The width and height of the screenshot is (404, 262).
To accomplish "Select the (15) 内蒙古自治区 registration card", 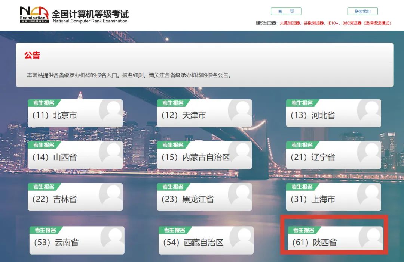I will [204, 155].
